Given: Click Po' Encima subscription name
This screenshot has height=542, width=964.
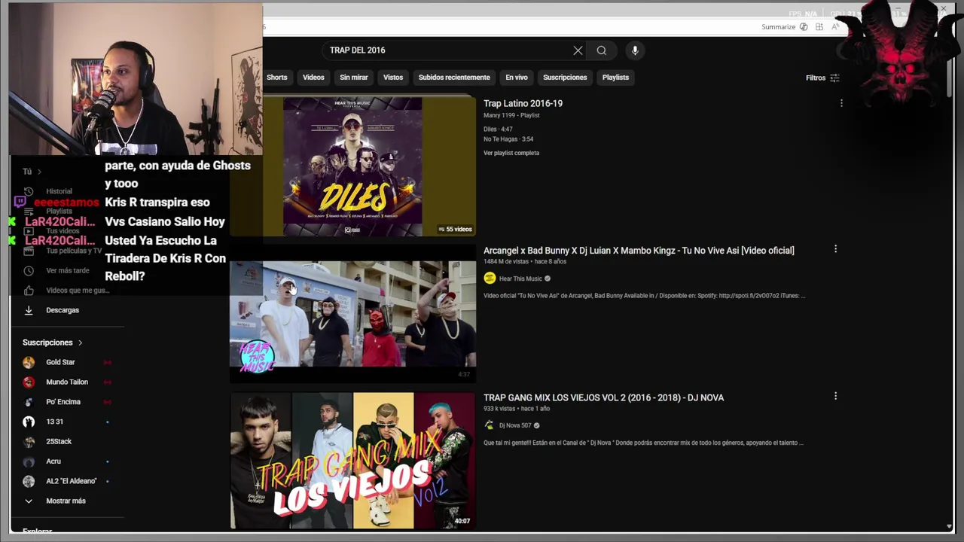Looking at the screenshot, I should (63, 402).
